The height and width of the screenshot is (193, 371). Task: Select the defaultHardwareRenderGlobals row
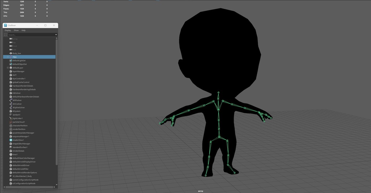click(x=29, y=97)
